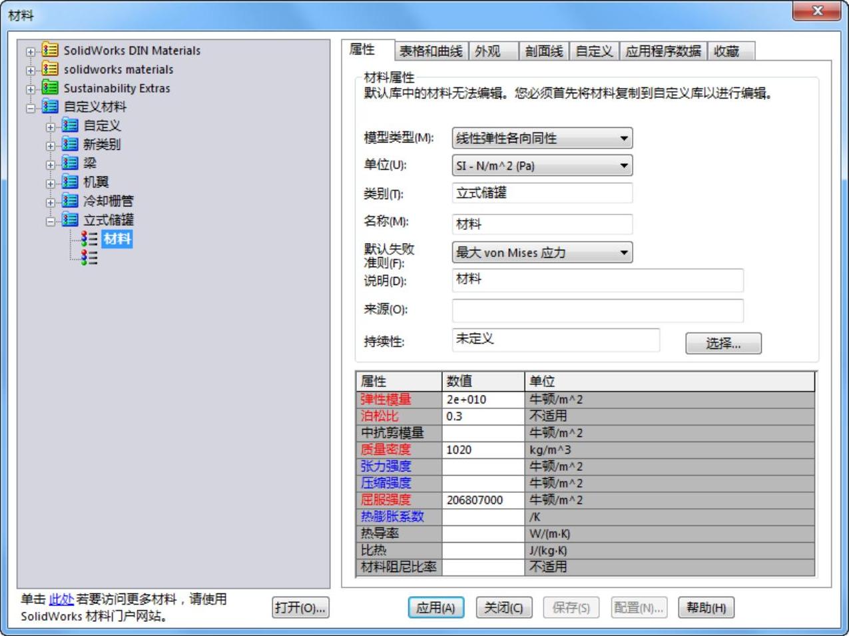Switch to the 应用程序数据 tab
Viewport: 849px width, 636px height.
tap(663, 51)
